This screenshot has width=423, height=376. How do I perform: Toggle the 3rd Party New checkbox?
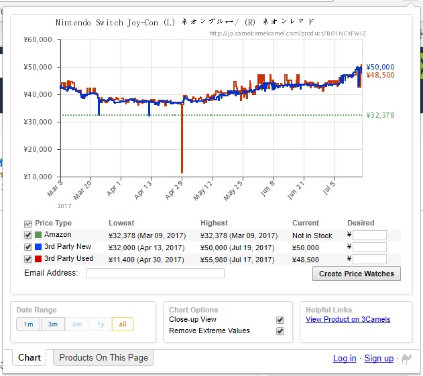pos(28,247)
